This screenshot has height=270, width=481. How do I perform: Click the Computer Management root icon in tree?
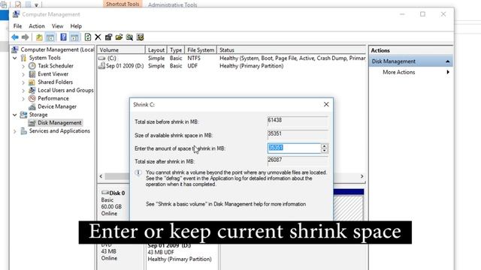pos(15,49)
